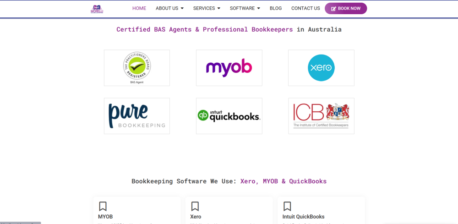This screenshot has width=458, height=224.
Task: Click the edit icon in BOOK NOW
Action: 333,9
